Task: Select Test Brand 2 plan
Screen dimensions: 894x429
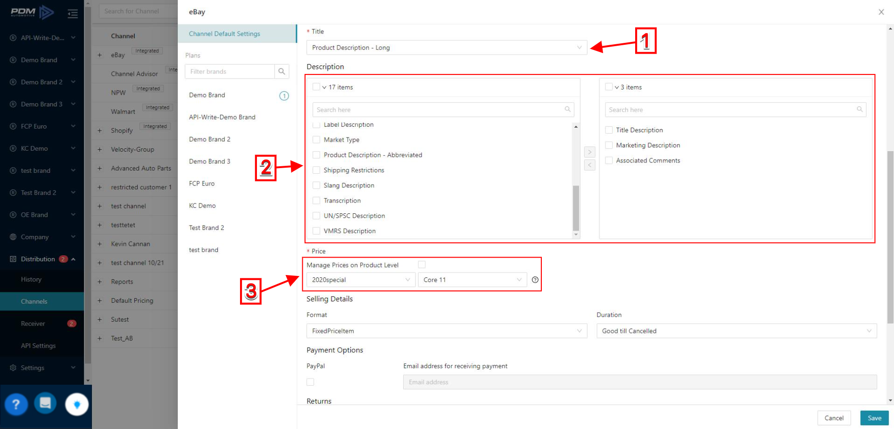Action: coord(207,228)
